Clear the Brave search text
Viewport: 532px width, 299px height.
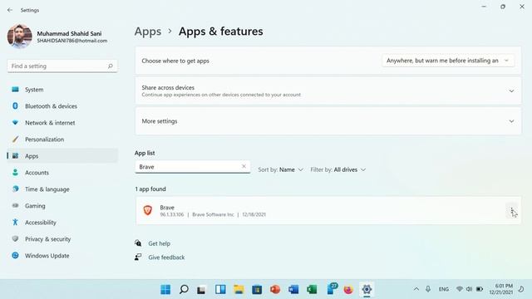click(244, 166)
